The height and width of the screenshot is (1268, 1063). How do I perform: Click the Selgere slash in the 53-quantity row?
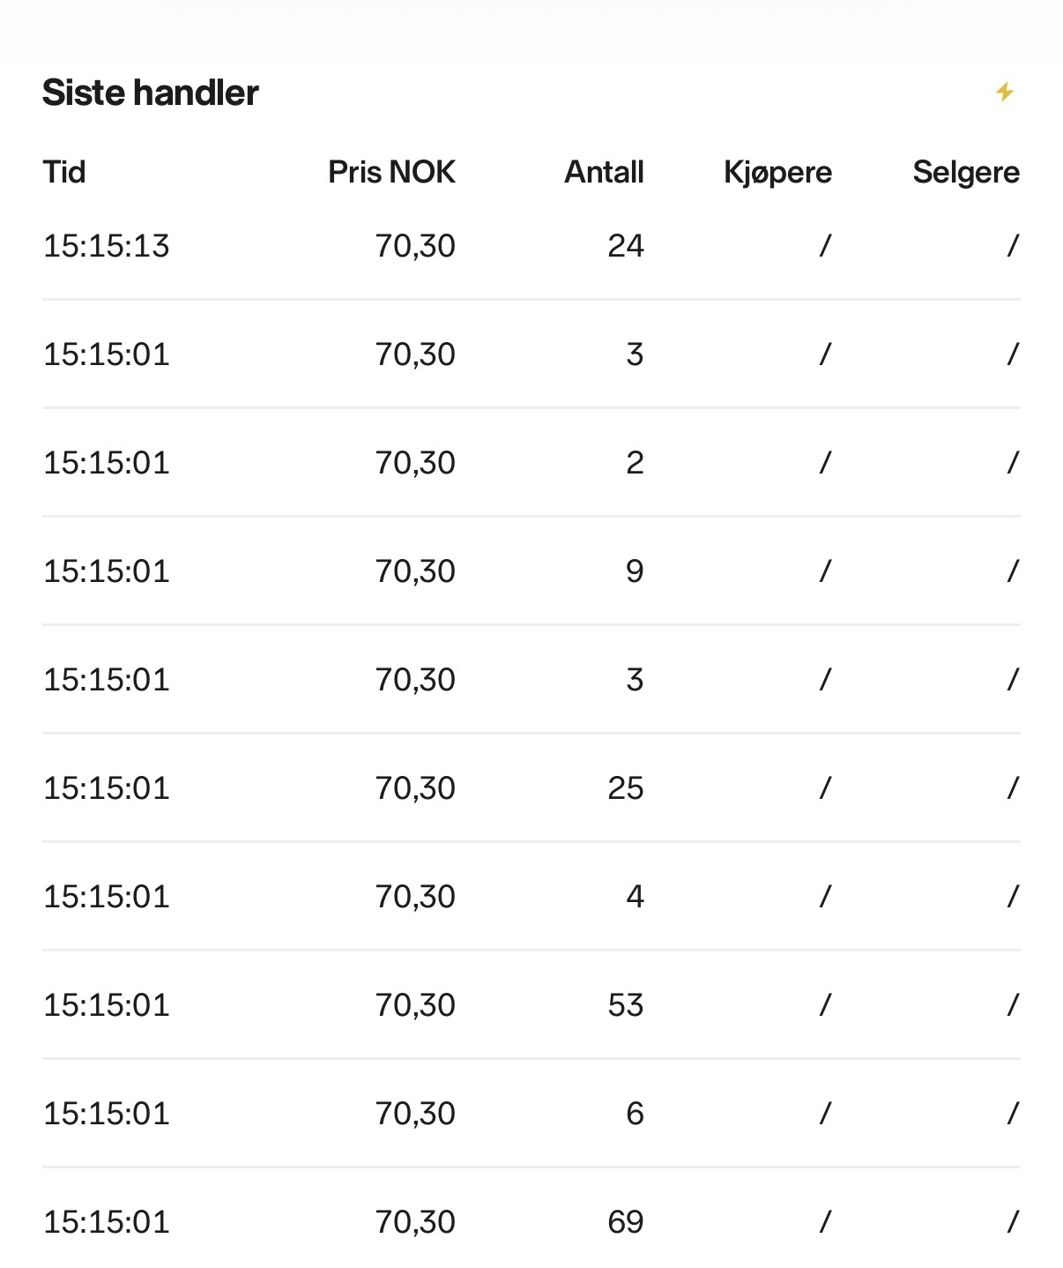coord(1013,1005)
